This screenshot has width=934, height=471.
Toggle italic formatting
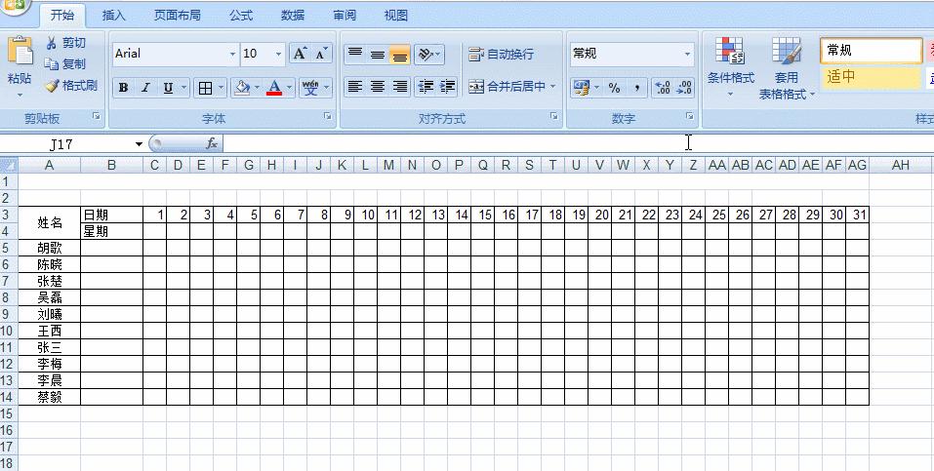point(145,88)
